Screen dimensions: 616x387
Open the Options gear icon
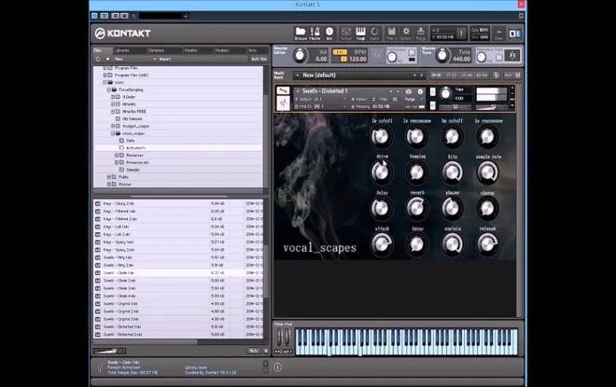(406, 34)
